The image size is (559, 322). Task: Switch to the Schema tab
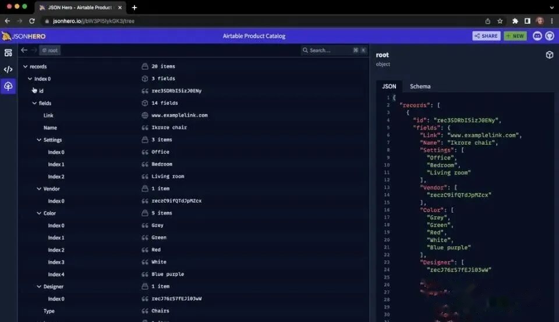(420, 87)
